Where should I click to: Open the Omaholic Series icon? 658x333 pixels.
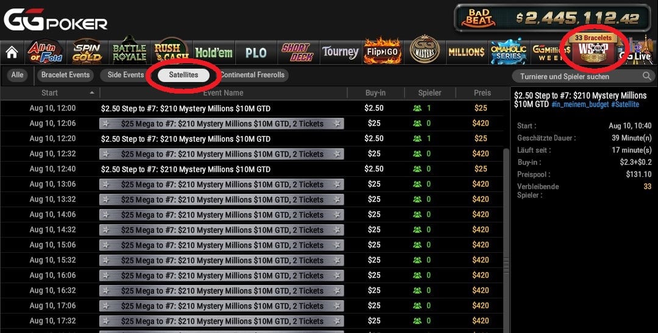(x=509, y=52)
